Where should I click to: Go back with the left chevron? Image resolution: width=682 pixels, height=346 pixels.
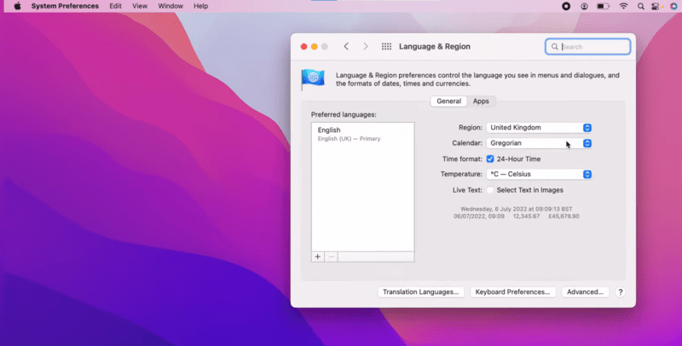346,47
